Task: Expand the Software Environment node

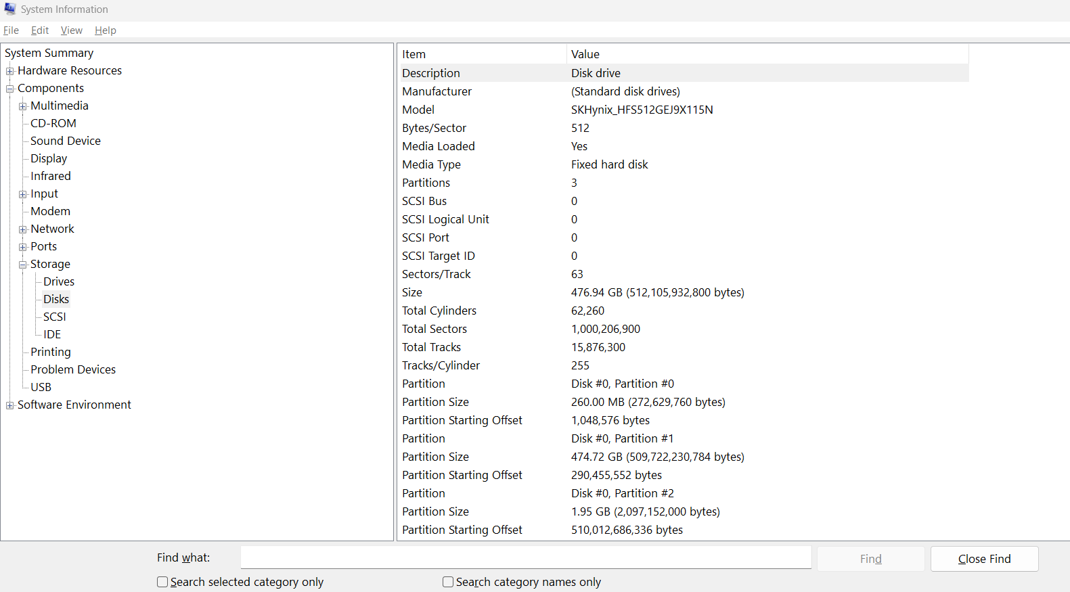Action: click(x=10, y=405)
